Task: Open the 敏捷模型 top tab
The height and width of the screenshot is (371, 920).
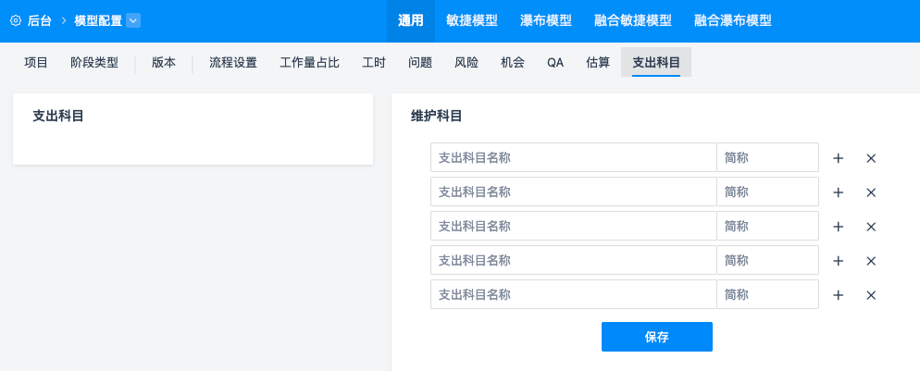Action: (472, 21)
